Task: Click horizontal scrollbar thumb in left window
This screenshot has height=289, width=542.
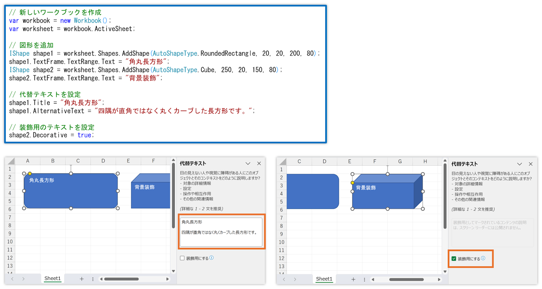Action: tap(121, 279)
